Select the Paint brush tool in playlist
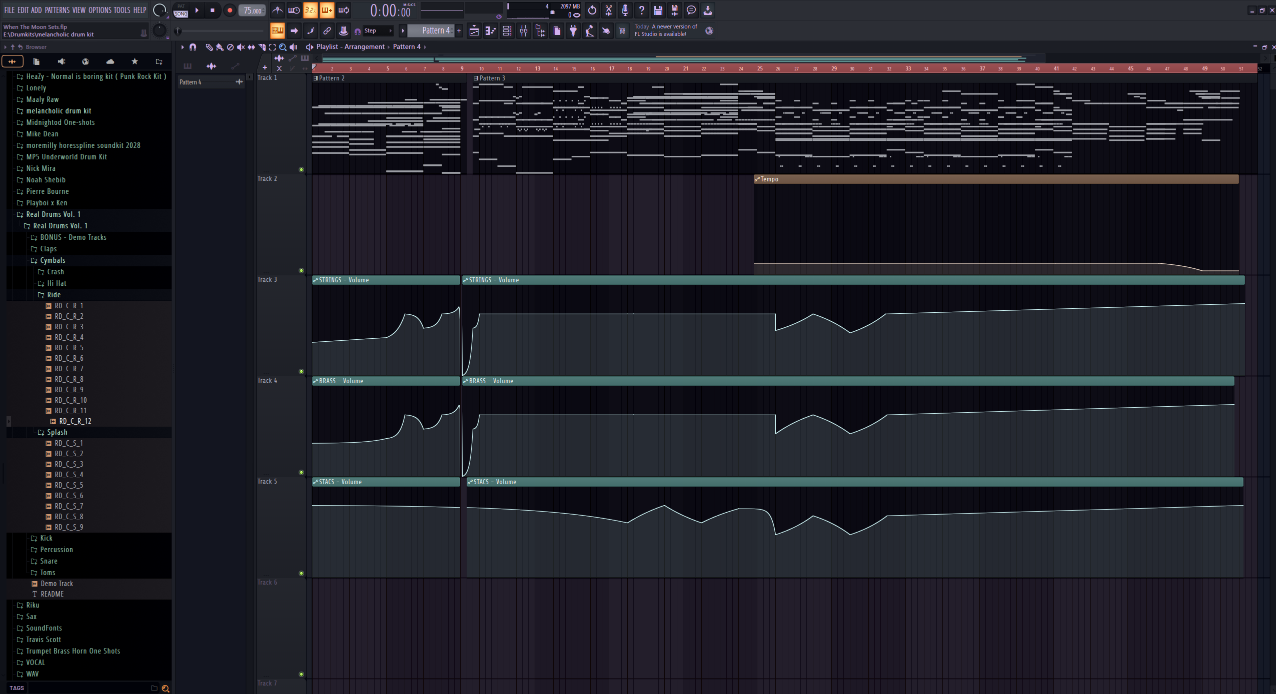The width and height of the screenshot is (1276, 694). (220, 47)
